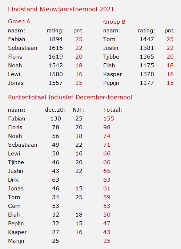This screenshot has height=249, width=181.
Task: Select the Groep A heading
Action: [19, 21]
